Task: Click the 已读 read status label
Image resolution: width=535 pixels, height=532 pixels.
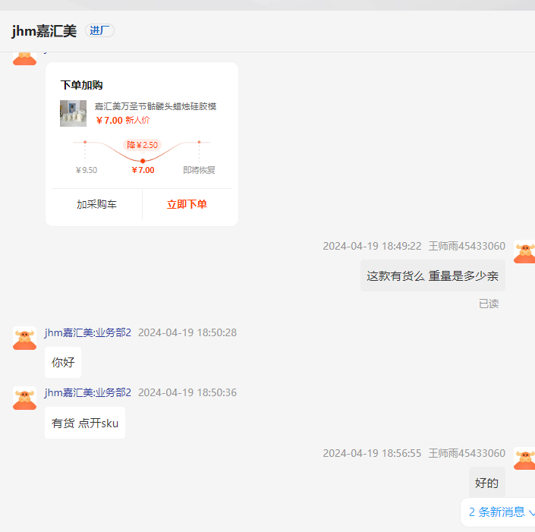Action: coord(489,304)
